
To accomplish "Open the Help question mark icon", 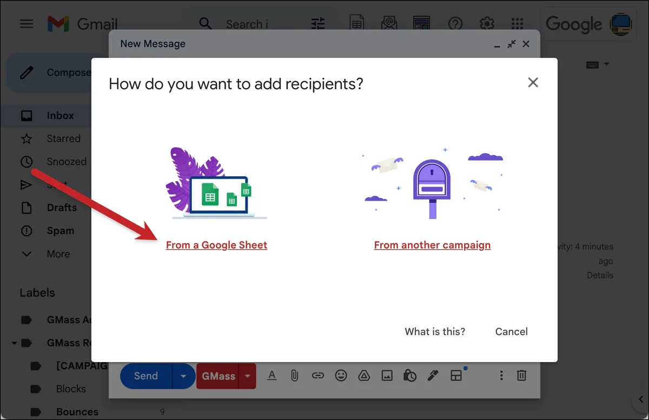I will click(456, 24).
